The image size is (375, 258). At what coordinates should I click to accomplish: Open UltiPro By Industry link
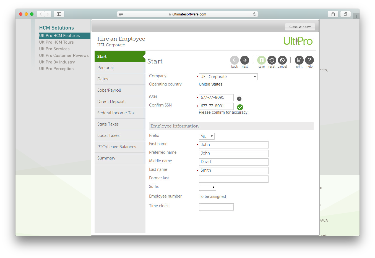click(x=57, y=62)
